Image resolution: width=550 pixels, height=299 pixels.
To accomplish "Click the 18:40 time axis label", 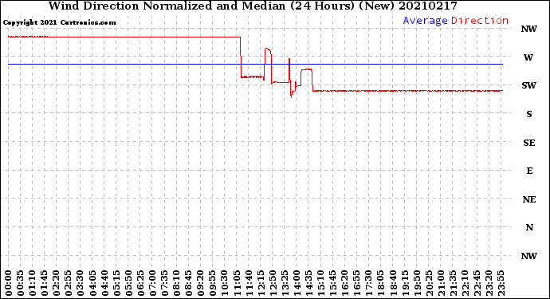I will (x=393, y=283).
